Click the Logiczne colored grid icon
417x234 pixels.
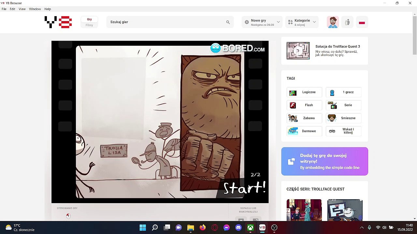(x=293, y=92)
